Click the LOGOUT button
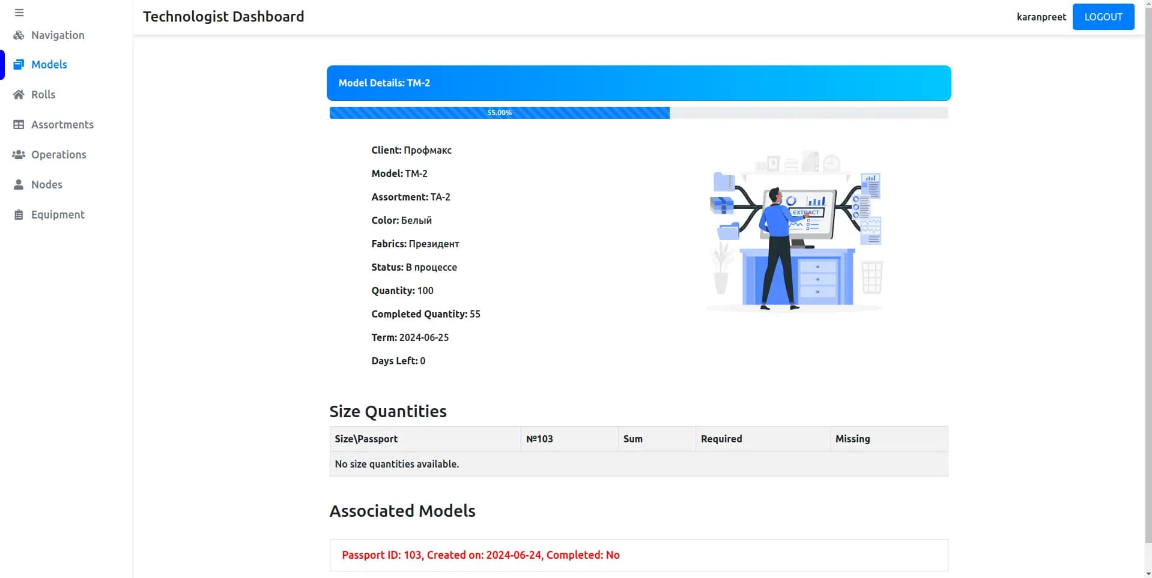Screen dimensions: 1152x578 coord(1103,17)
